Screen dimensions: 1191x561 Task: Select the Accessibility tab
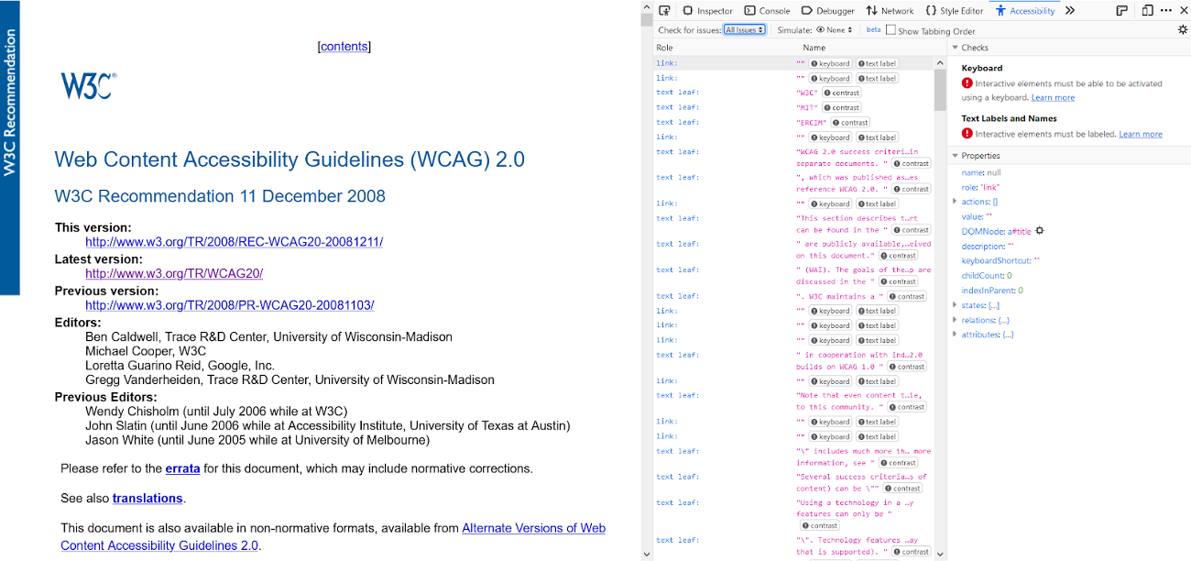(1025, 11)
